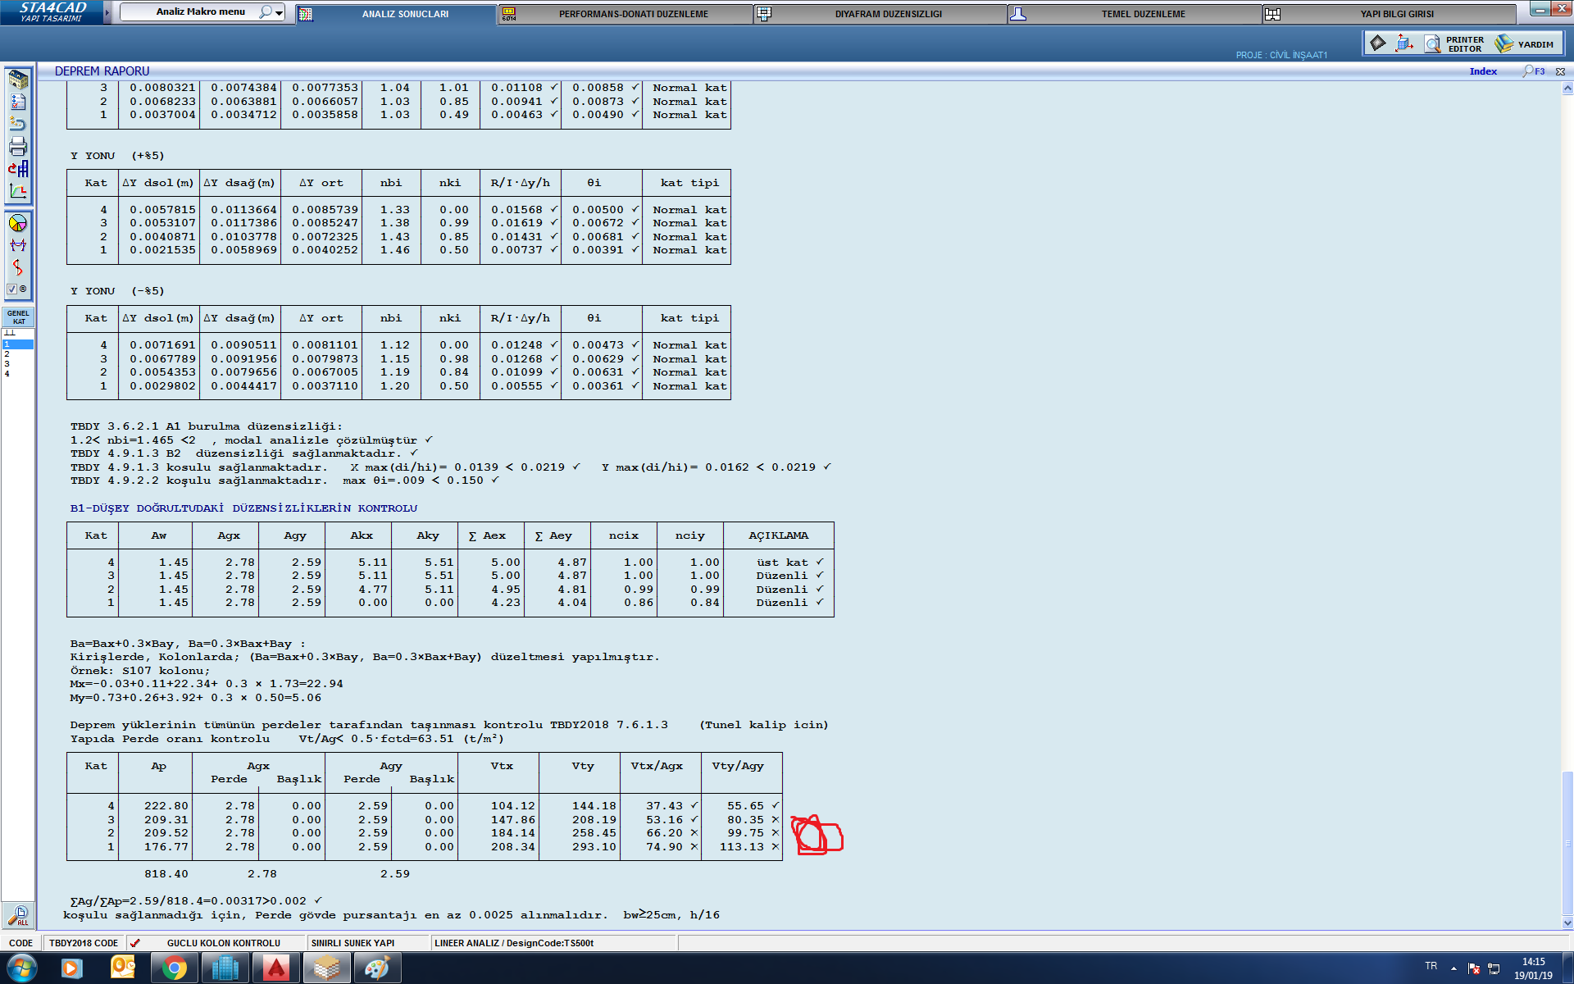
Task: Click the red S-curve icon in sidebar
Action: tap(18, 267)
